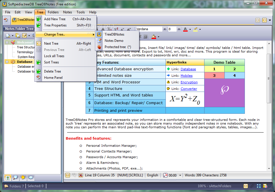275x192 pixels.
Task: Click the cloud icon at panel bottom
Action: [31, 177]
